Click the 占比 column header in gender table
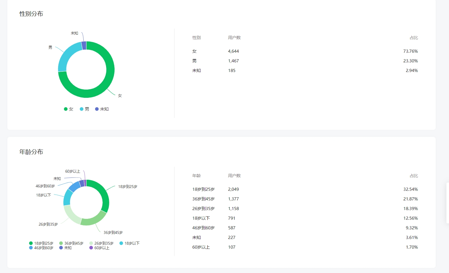This screenshot has height=273, width=449. tap(414, 38)
